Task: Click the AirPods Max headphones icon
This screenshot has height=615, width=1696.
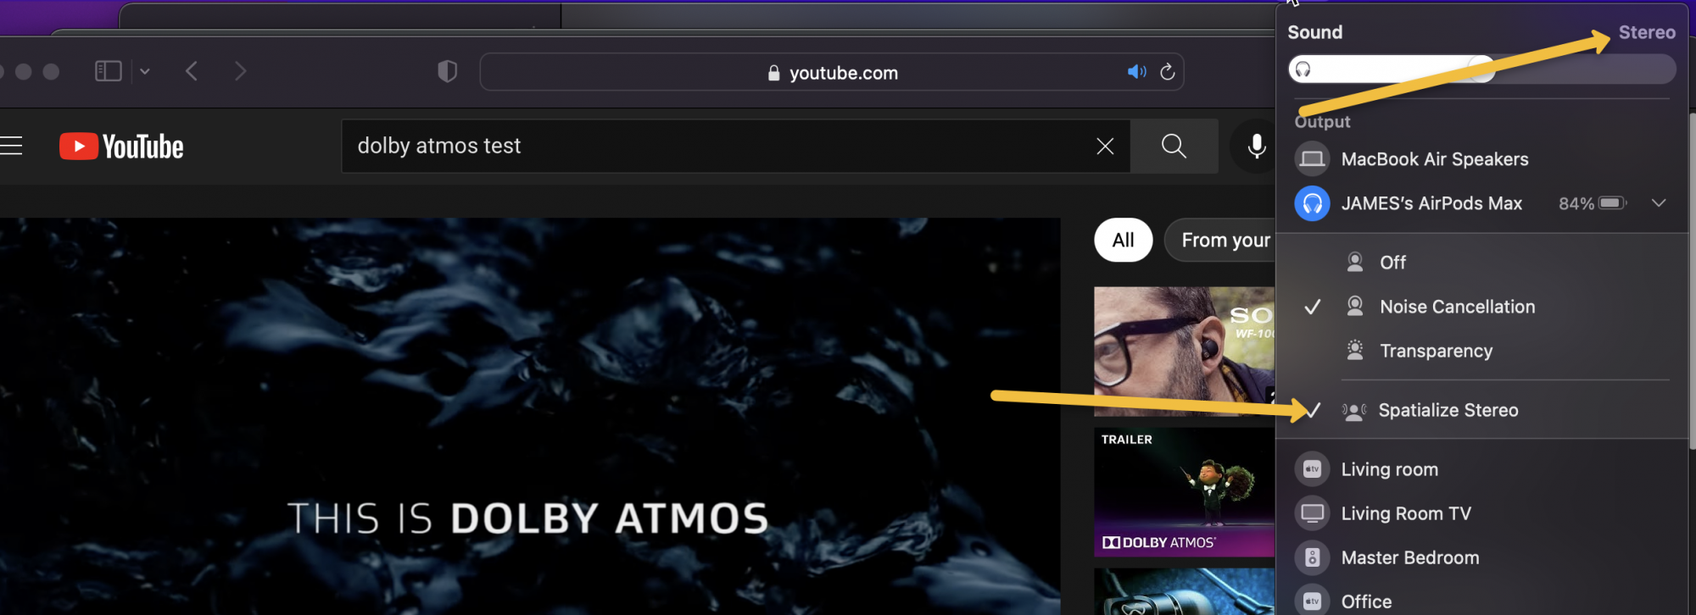Action: (1312, 203)
